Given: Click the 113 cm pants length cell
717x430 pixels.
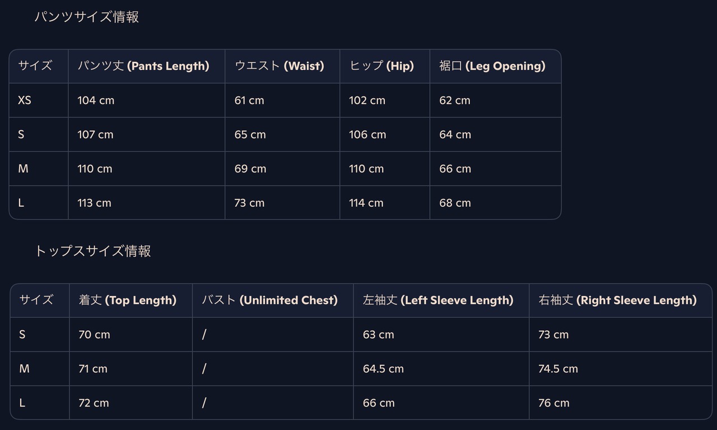Looking at the screenshot, I should click(x=94, y=203).
